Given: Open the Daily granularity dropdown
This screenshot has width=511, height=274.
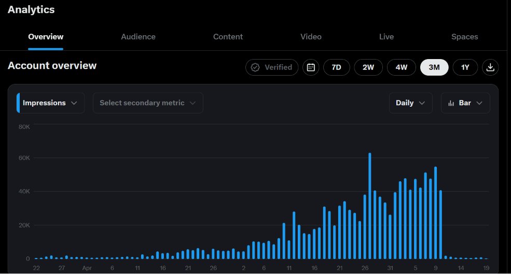Looking at the screenshot, I should 411,103.
